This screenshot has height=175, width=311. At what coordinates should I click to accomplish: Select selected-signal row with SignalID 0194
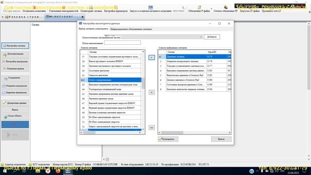click(194, 89)
